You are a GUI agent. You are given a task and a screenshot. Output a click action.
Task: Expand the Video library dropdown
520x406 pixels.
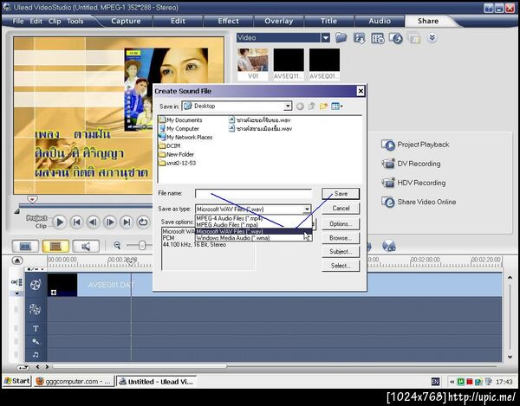tap(326, 38)
